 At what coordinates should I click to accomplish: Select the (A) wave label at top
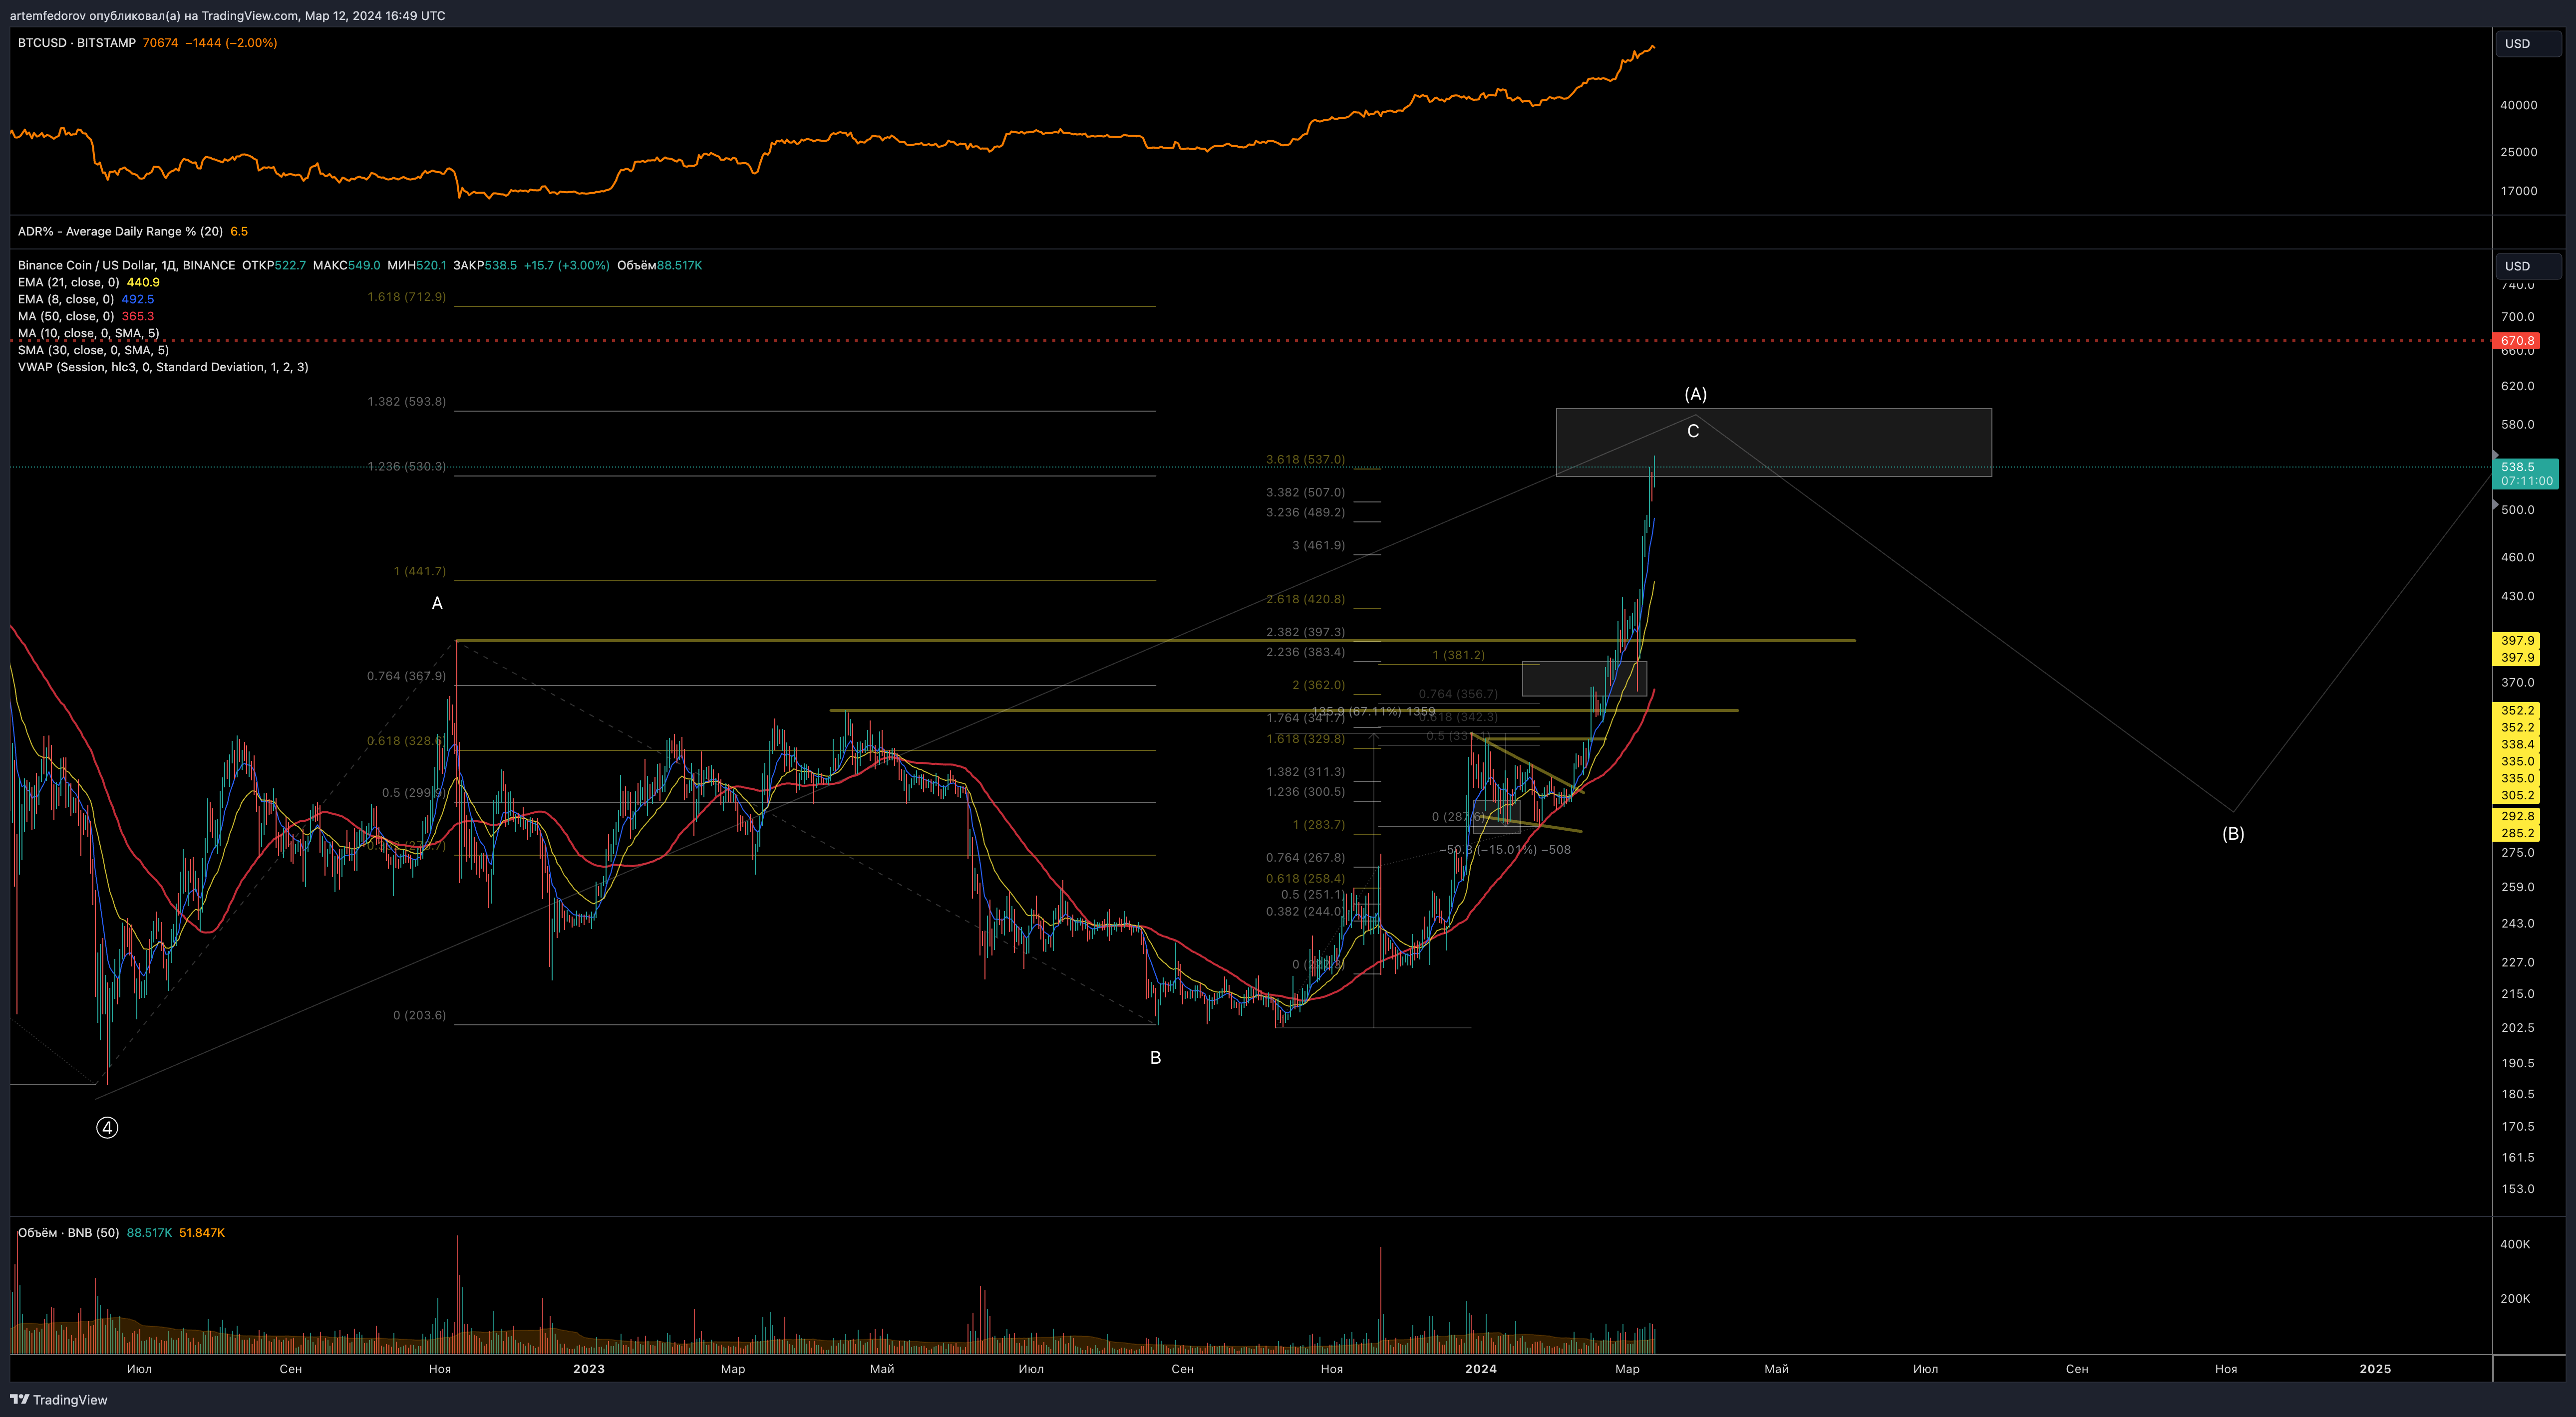pyautogui.click(x=1695, y=394)
